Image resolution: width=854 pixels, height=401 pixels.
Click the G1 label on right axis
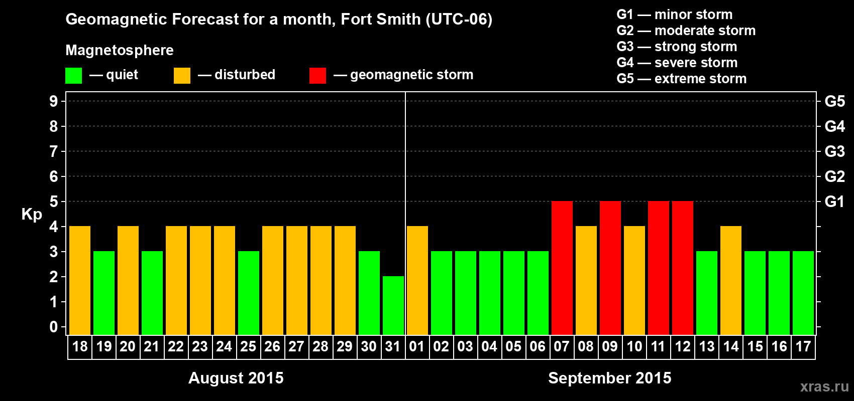tap(835, 202)
